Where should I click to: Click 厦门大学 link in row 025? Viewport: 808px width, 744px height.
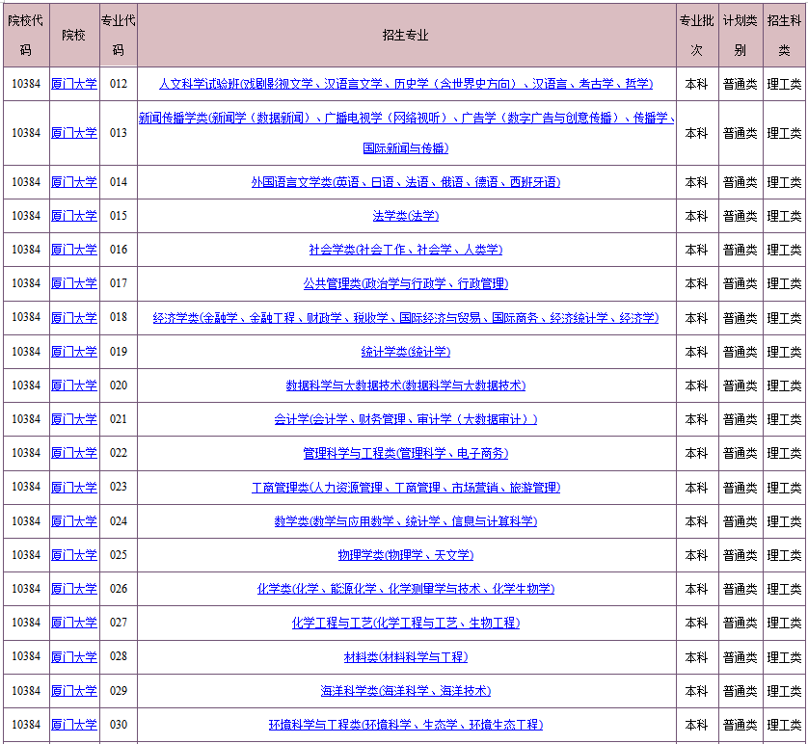(74, 555)
